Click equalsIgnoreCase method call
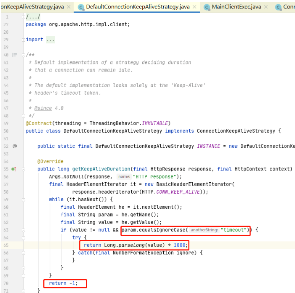 click(x=162, y=230)
